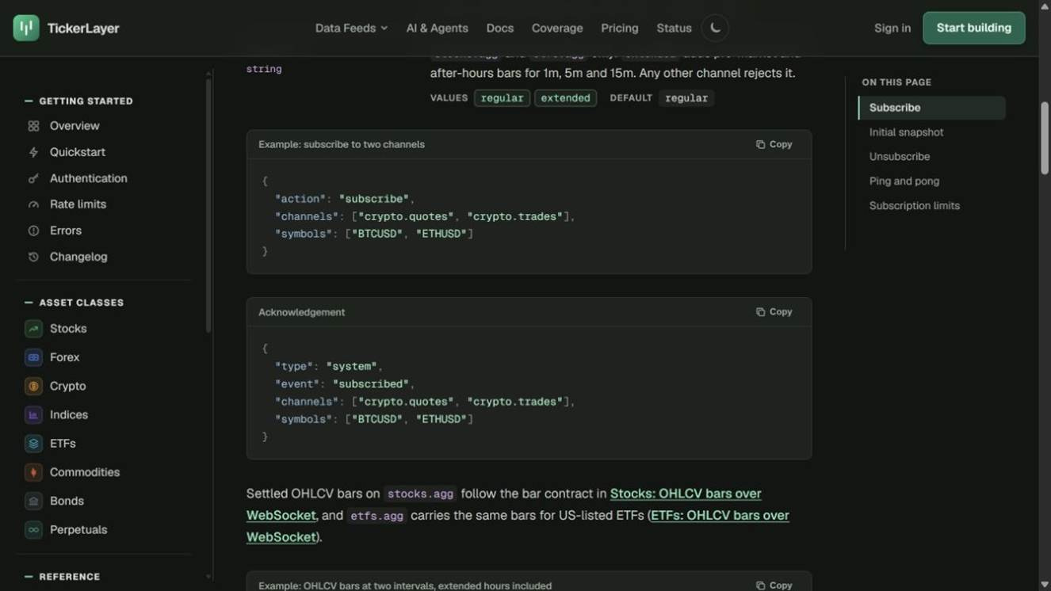Jump to Subscription limits section
Viewport: 1051px width, 591px height.
click(915, 206)
